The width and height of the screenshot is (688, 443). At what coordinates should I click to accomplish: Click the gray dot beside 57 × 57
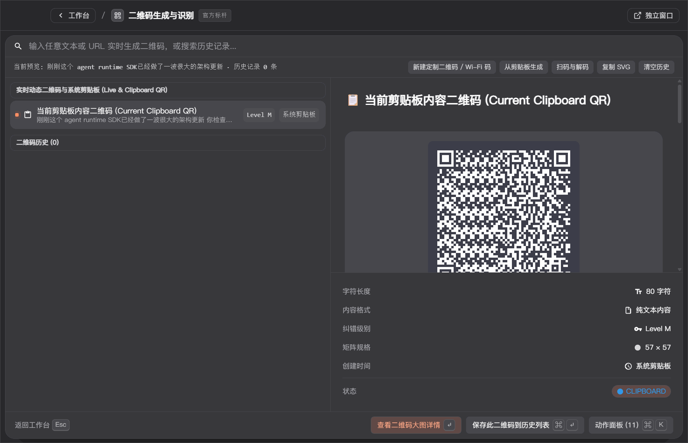637,348
